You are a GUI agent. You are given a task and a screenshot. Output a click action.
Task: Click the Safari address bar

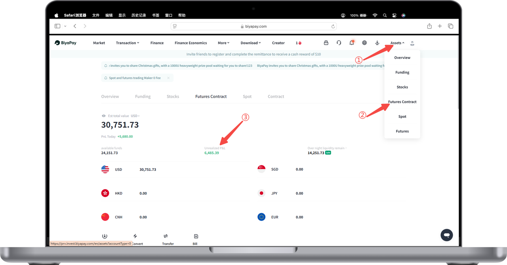pos(253,26)
